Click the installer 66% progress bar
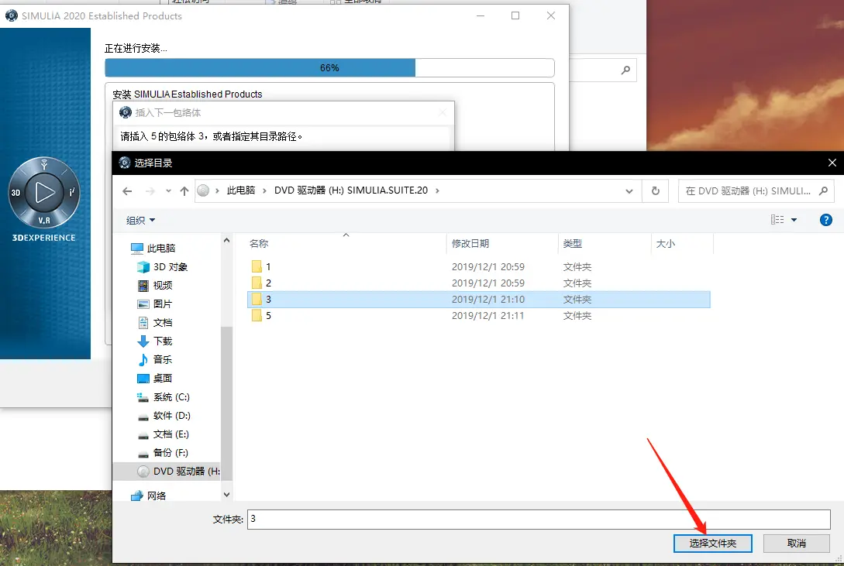 [329, 68]
